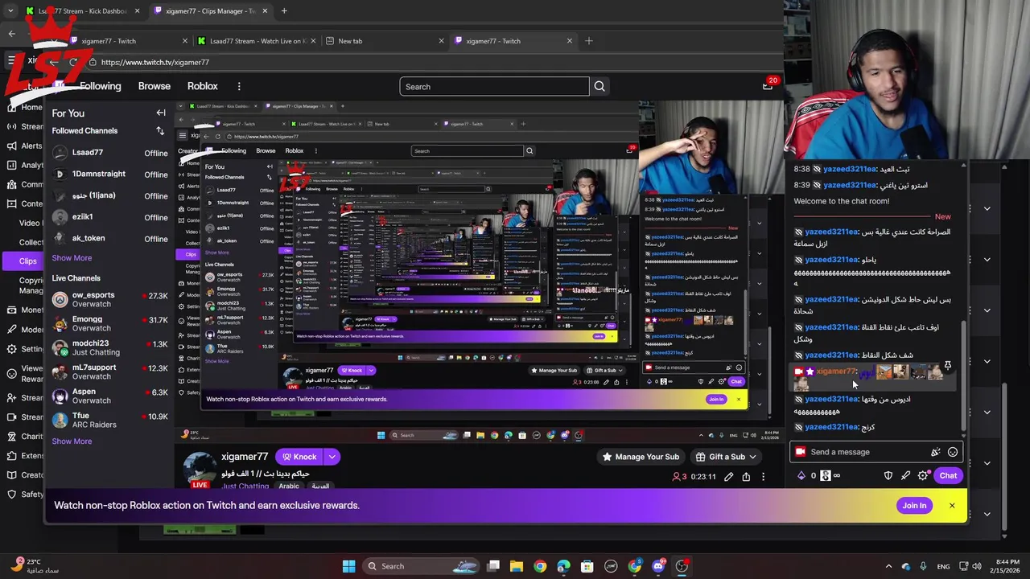This screenshot has width=1030, height=579.
Task: Show More followed channels
Action: point(72,258)
